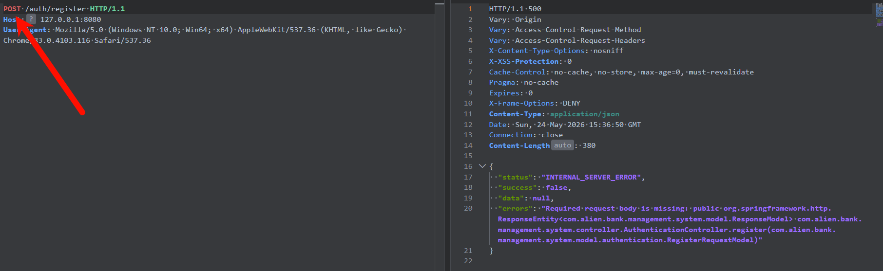Viewport: 883px width, 271px height.
Task: Click the Date header value with 2026
Action: pyautogui.click(x=578, y=125)
